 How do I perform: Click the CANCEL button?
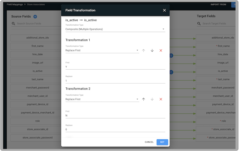pos(149,142)
